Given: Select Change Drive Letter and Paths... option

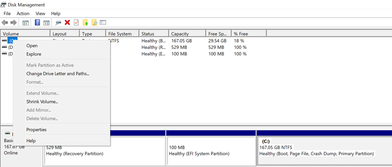Looking at the screenshot, I should pyautogui.click(x=57, y=74).
